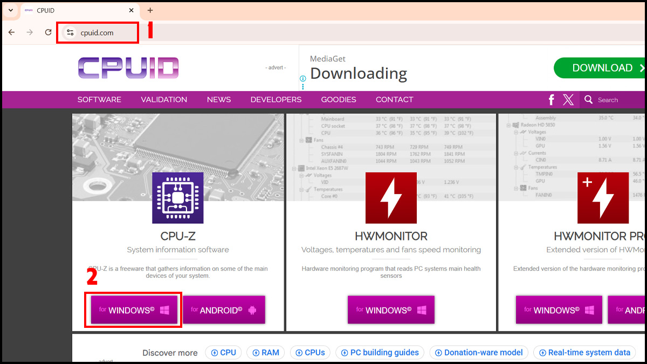Open CPUID X (Twitter) icon
The height and width of the screenshot is (364, 647).
point(568,100)
